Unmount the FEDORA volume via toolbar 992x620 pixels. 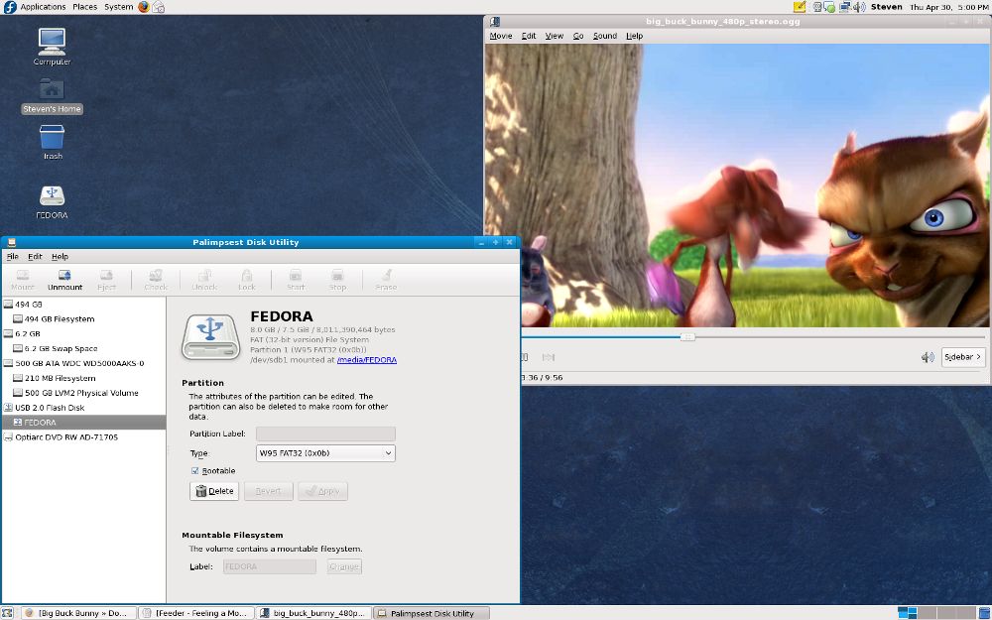pos(64,280)
